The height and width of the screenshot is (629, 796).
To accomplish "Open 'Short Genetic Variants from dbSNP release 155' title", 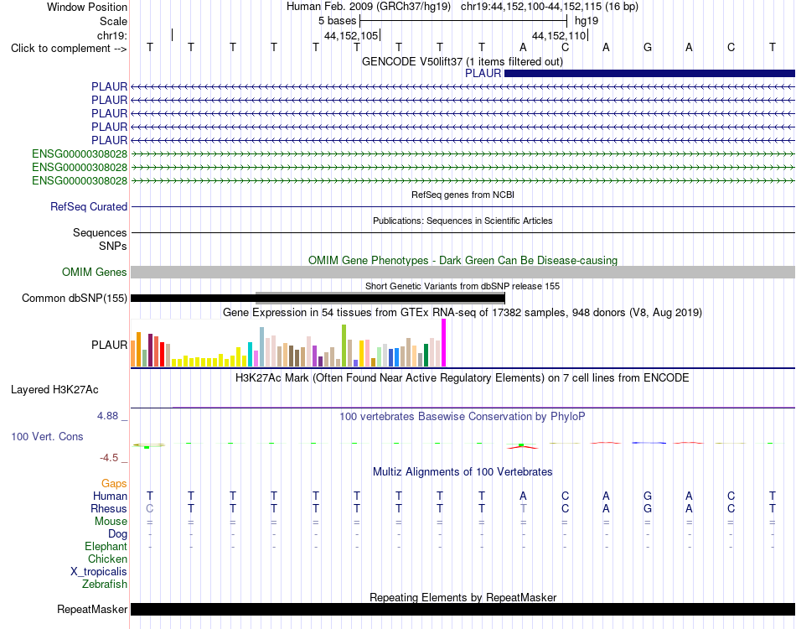I will coord(463,286).
